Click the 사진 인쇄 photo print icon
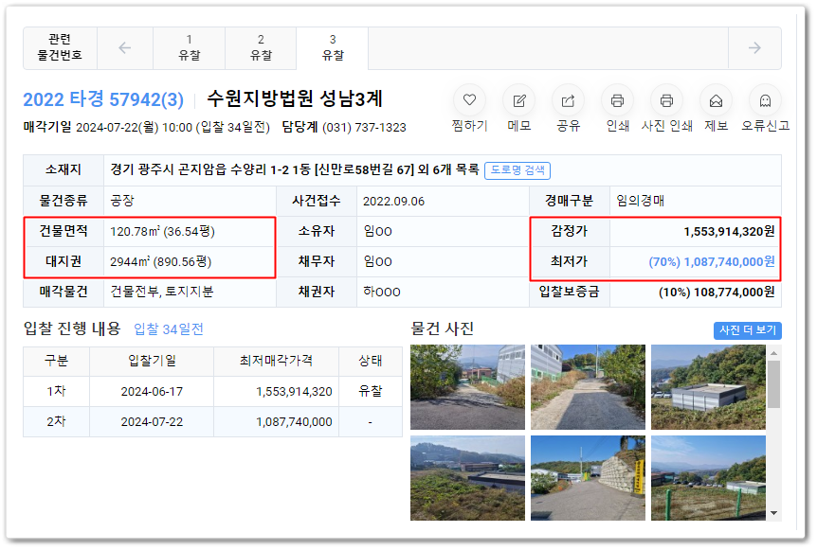Screen dimensions: 817x550 click(x=666, y=100)
